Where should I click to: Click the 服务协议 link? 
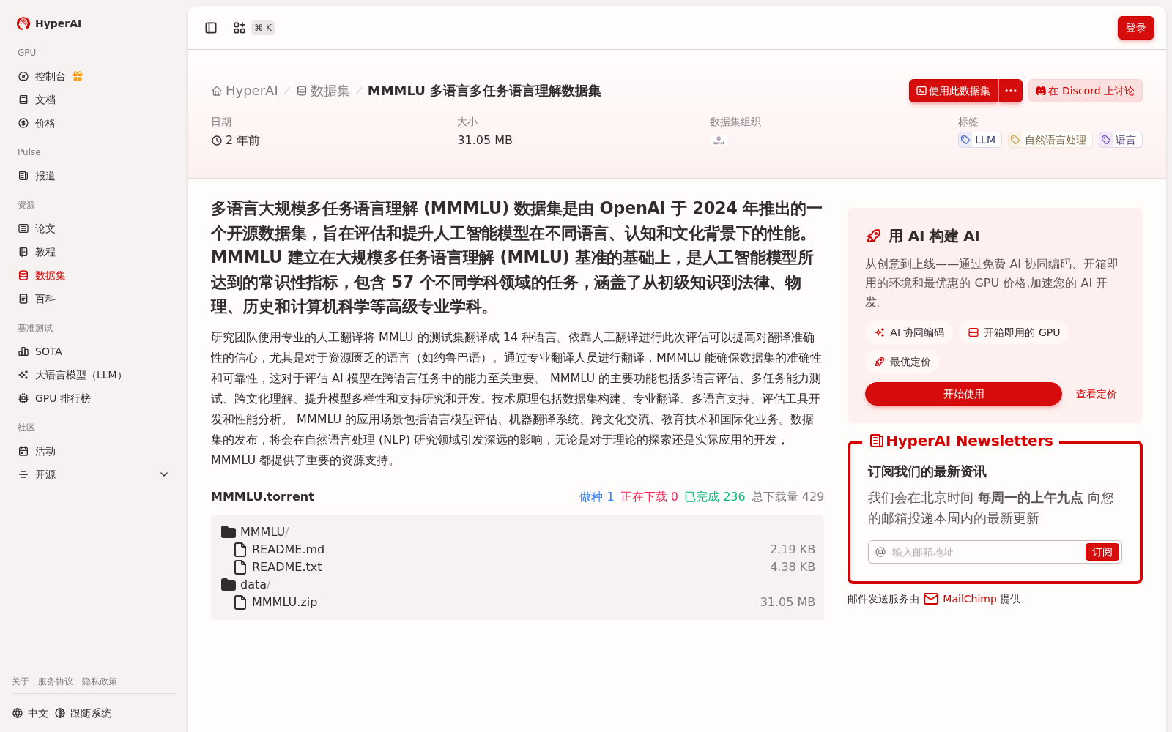tap(56, 681)
